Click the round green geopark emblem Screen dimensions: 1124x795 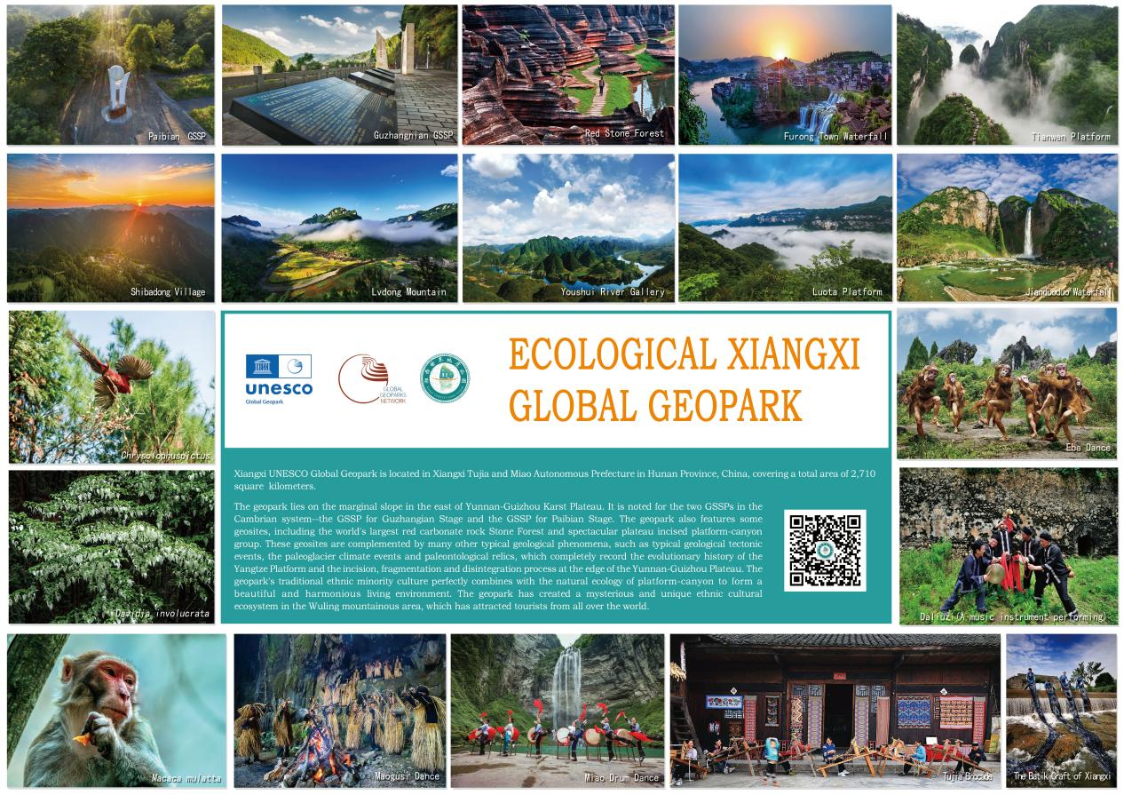[445, 378]
